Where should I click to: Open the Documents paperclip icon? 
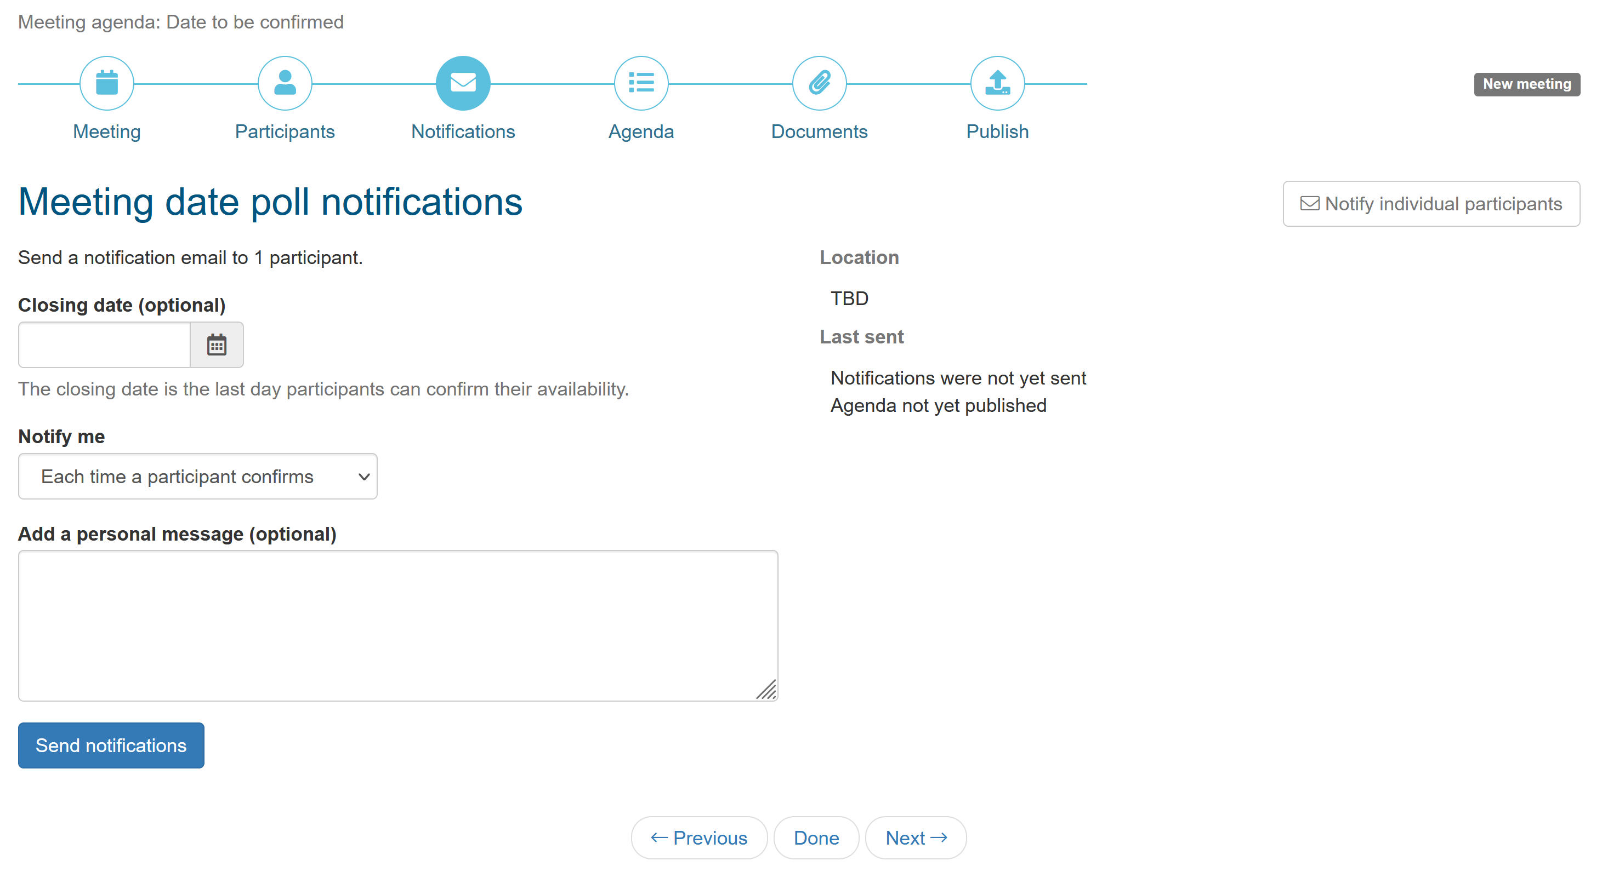coord(819,83)
